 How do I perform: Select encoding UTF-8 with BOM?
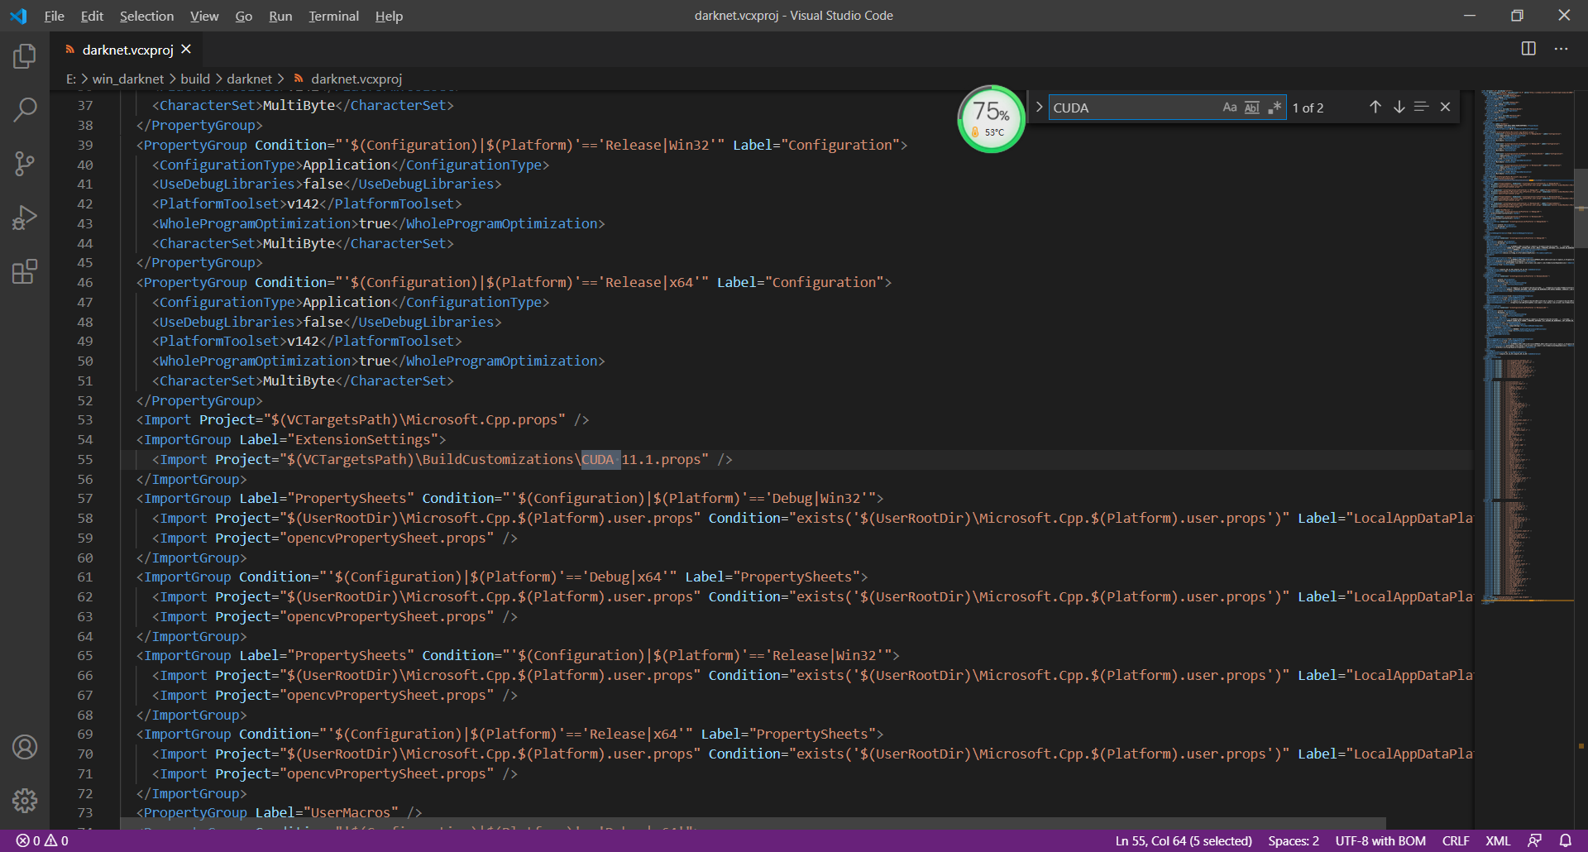coord(1380,840)
